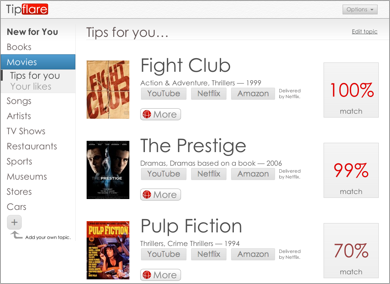Click the Edit topic link
390x284 pixels.
pos(364,31)
